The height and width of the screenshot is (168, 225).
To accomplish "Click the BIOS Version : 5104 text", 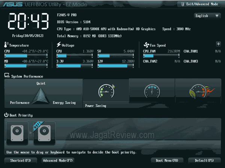I will pyautogui.click(x=73, y=22).
